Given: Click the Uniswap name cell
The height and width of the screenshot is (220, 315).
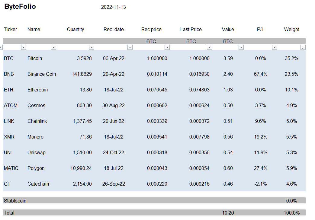Looking at the screenshot, I should [x=36, y=153].
